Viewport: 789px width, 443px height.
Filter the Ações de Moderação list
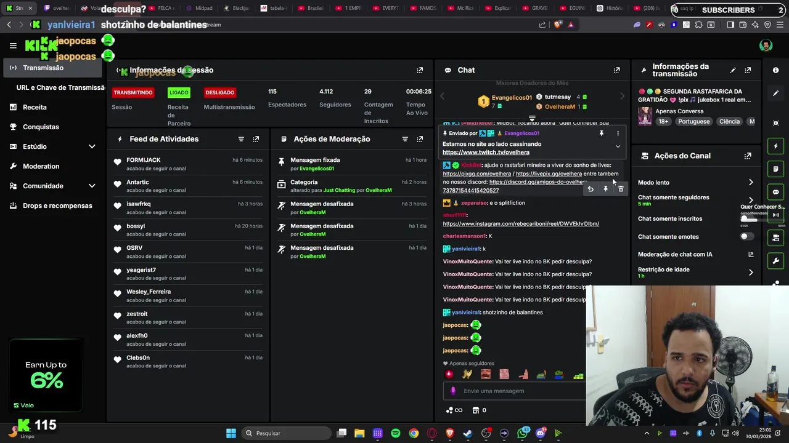click(x=405, y=139)
